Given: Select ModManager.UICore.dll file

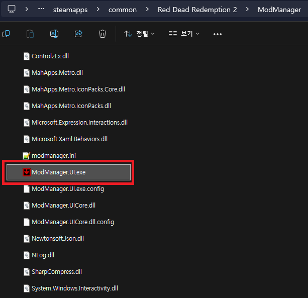Looking at the screenshot, I should point(63,206).
